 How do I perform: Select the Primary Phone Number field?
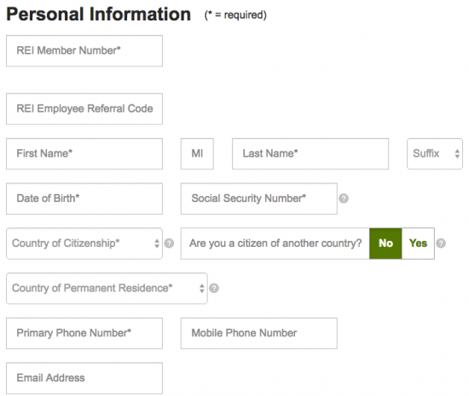click(84, 333)
